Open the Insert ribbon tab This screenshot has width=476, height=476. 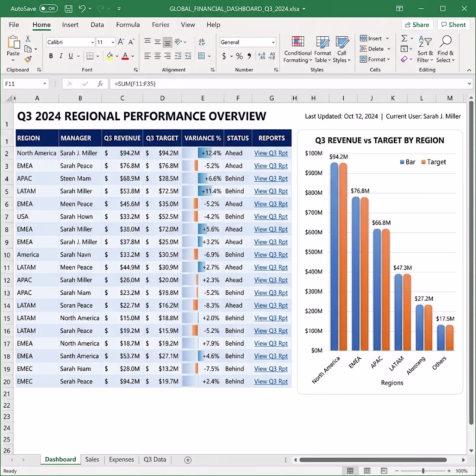(70, 25)
